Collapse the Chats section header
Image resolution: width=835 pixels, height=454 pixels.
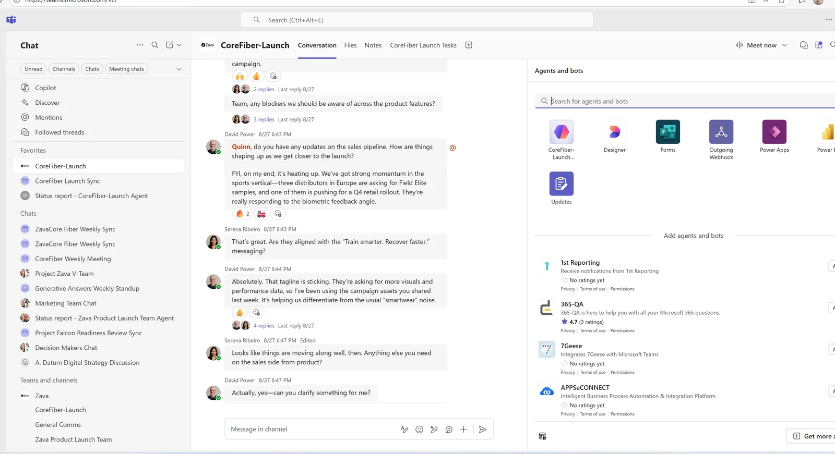28,213
